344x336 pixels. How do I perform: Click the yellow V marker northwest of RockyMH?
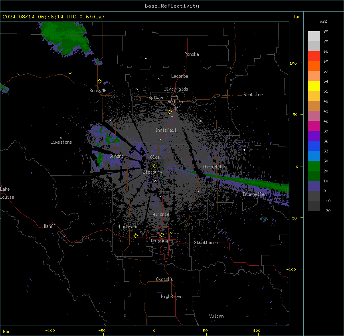click(70, 73)
